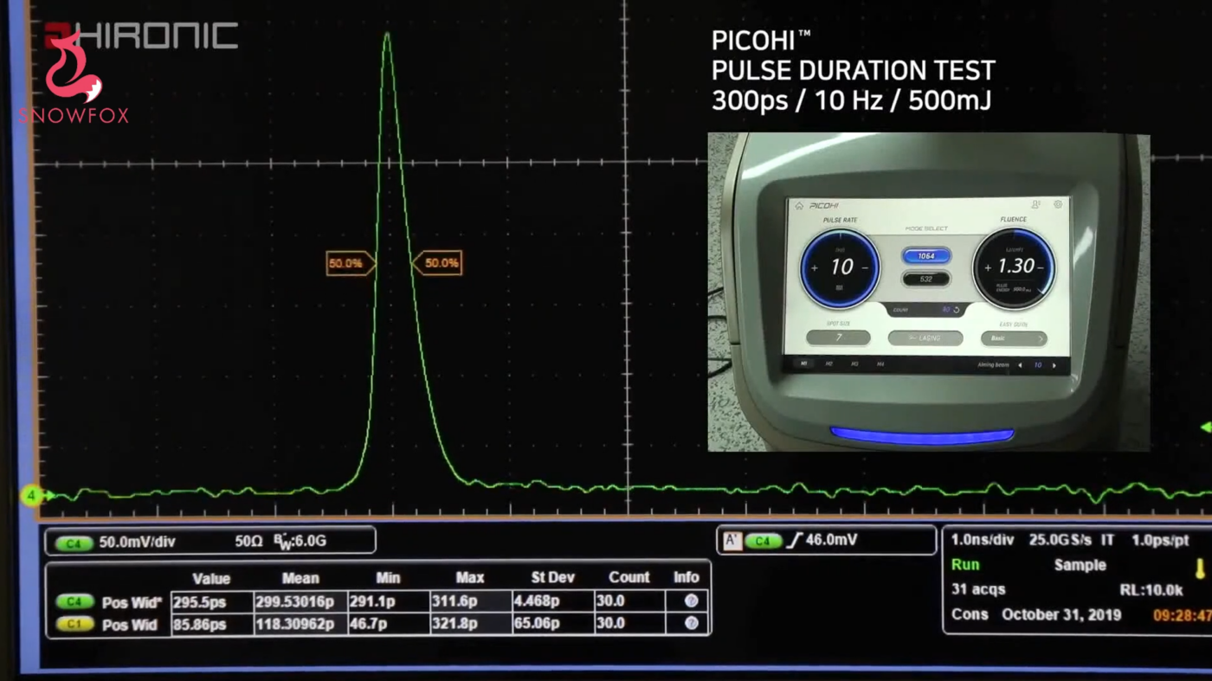The height and width of the screenshot is (681, 1212).
Task: Switch to the M1 memory tab
Action: 803,364
